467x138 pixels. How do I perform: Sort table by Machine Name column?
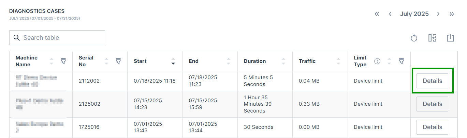(52, 61)
